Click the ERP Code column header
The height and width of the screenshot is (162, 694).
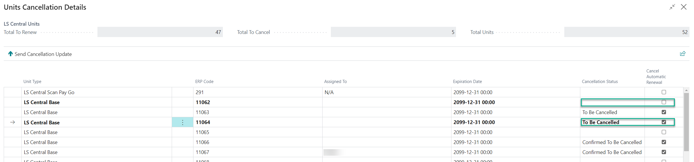click(x=204, y=82)
